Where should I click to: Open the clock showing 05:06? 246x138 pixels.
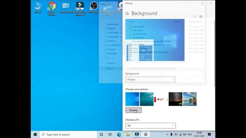pyautogui.click(x=199, y=135)
